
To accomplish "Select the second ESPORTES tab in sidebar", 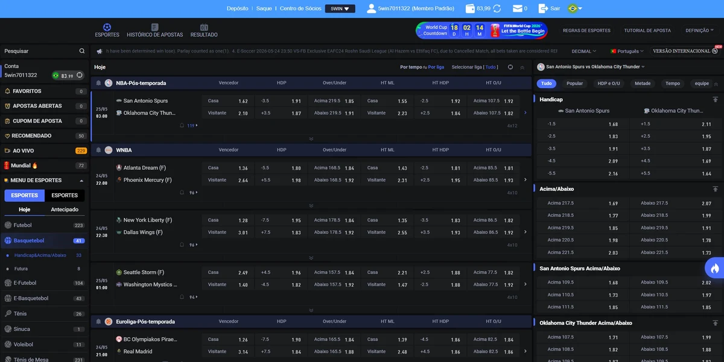I will click(65, 195).
